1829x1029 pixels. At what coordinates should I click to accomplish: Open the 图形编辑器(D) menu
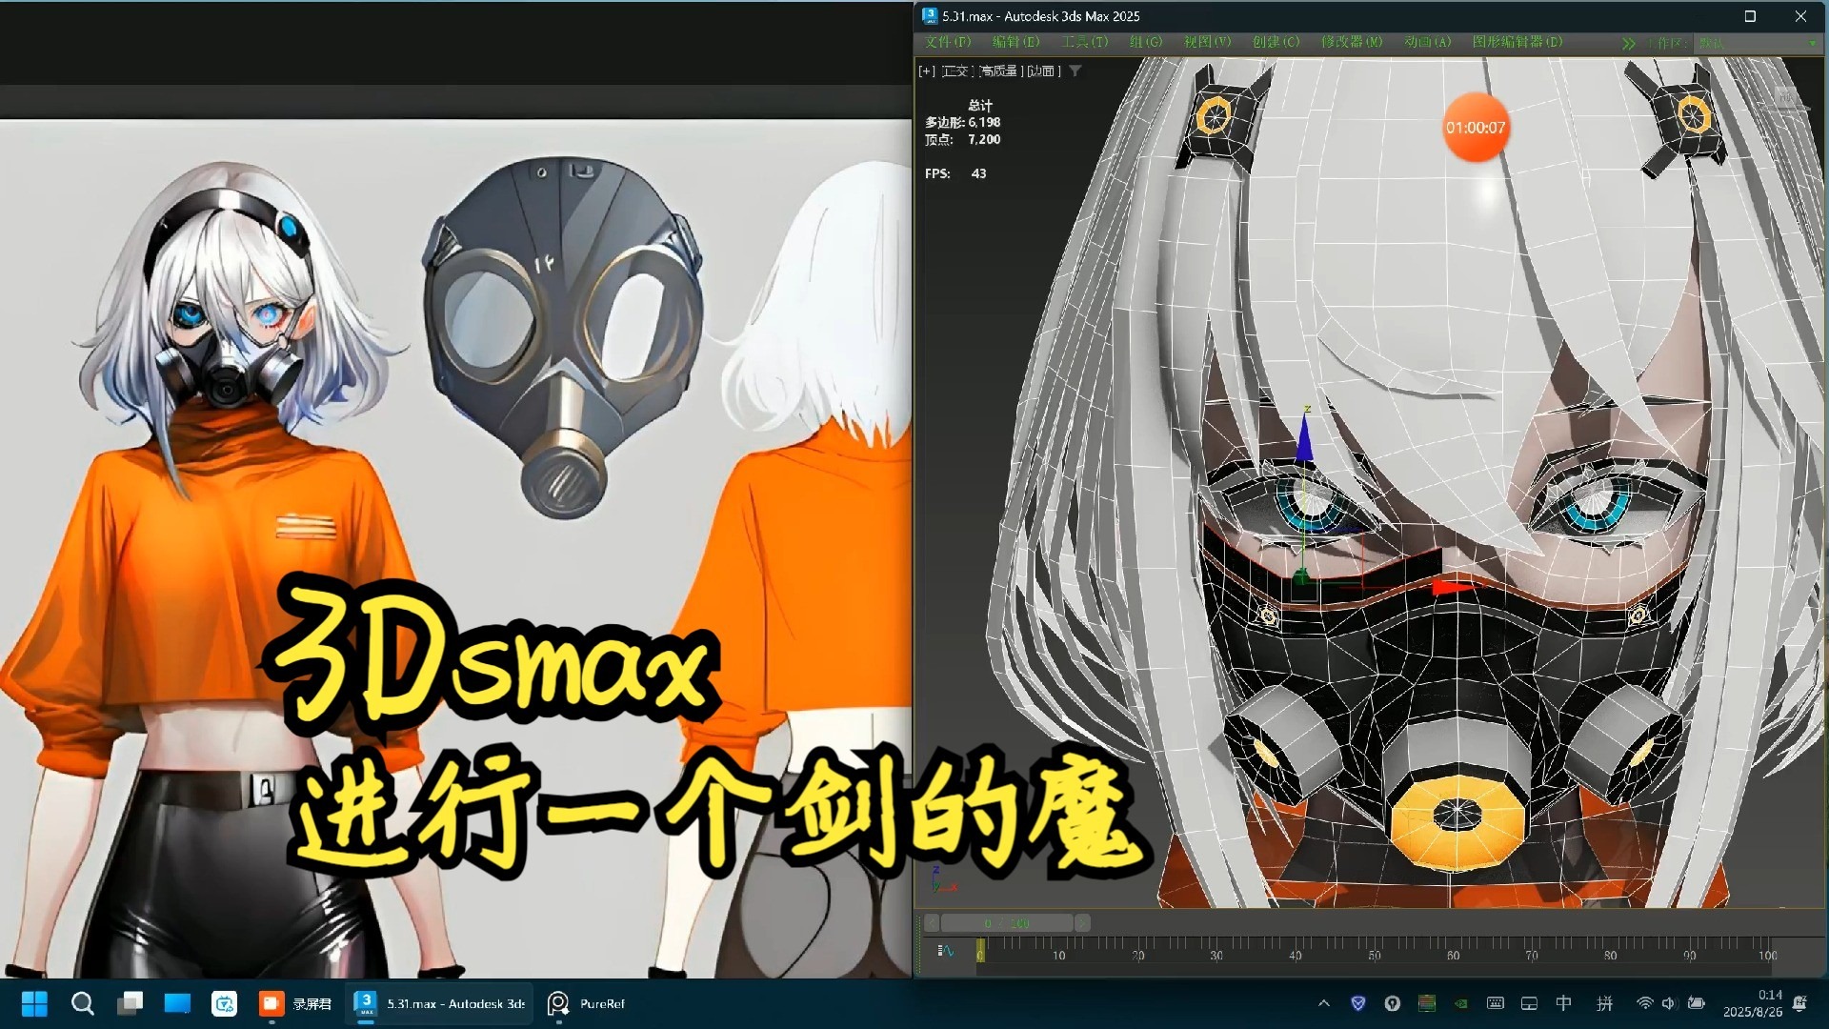[x=1517, y=42]
